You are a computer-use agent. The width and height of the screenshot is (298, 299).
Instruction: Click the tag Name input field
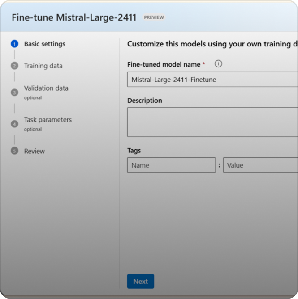tap(172, 165)
